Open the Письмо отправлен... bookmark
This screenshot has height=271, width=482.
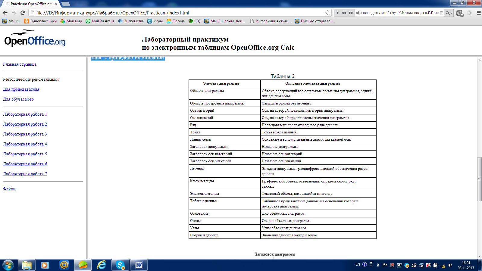pyautogui.click(x=315, y=21)
